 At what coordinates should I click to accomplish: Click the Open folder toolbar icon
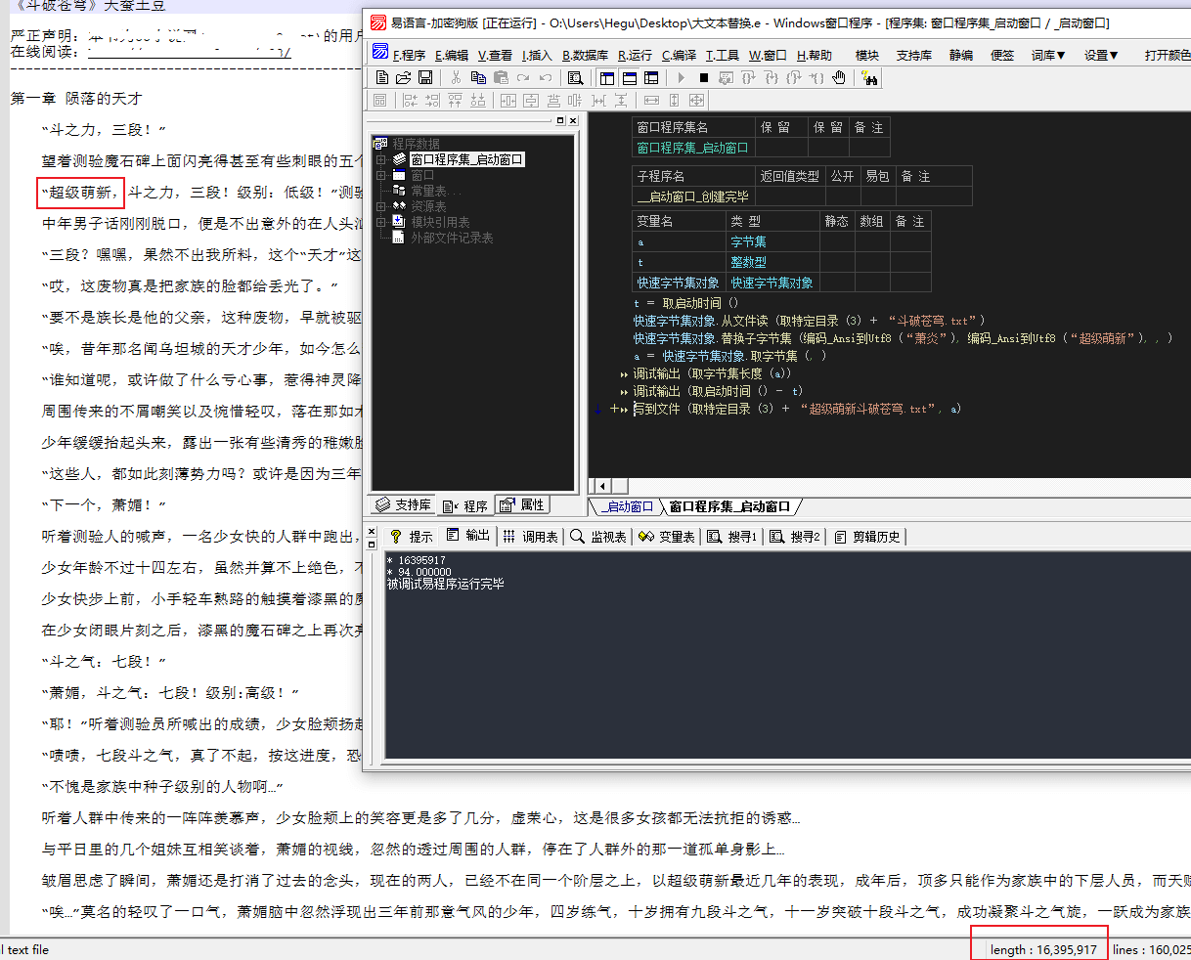[403, 77]
